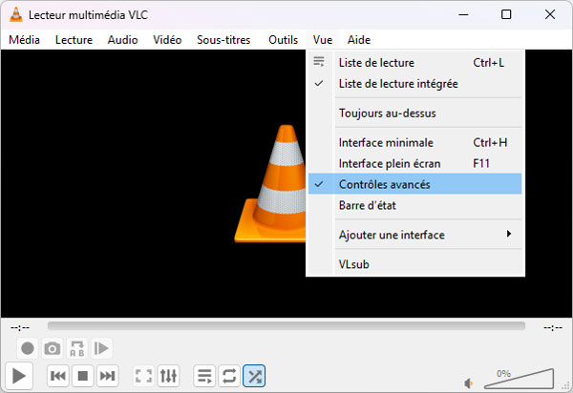573x393 pixels.
Task: Take a snapshot with camera icon
Action: point(53,348)
